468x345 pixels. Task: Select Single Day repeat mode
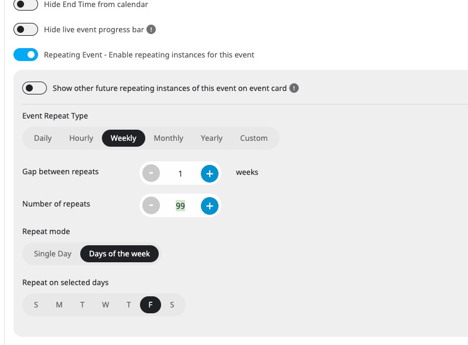point(53,254)
